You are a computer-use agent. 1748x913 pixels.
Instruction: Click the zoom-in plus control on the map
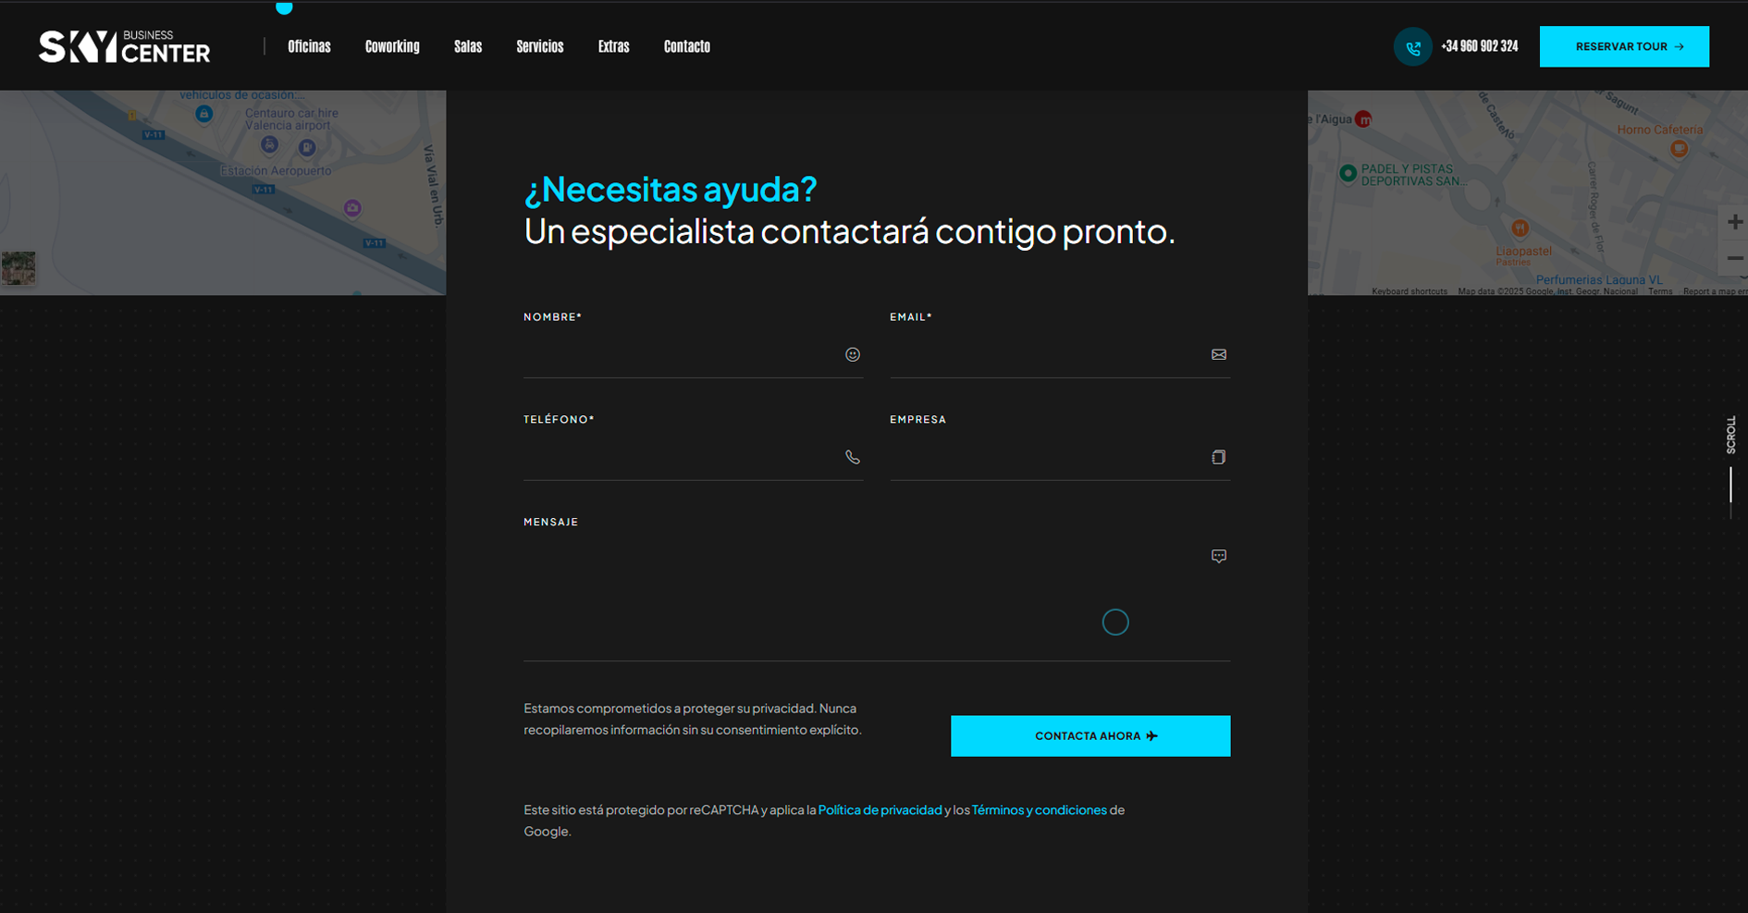[1735, 221]
